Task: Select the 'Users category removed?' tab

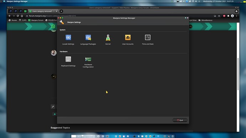Action: (x=43, y=11)
